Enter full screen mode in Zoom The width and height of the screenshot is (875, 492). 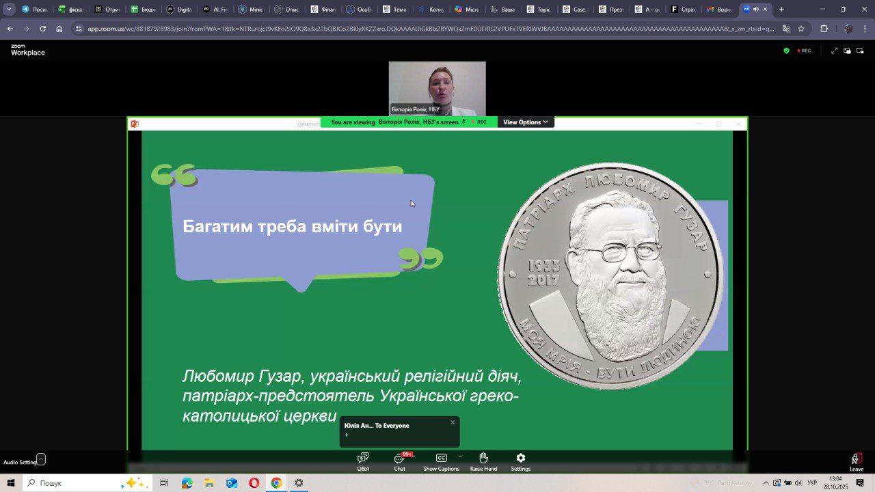coord(834,51)
